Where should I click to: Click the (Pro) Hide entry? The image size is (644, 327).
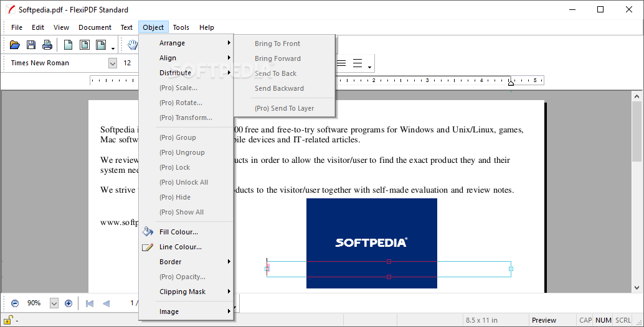[x=186, y=197]
